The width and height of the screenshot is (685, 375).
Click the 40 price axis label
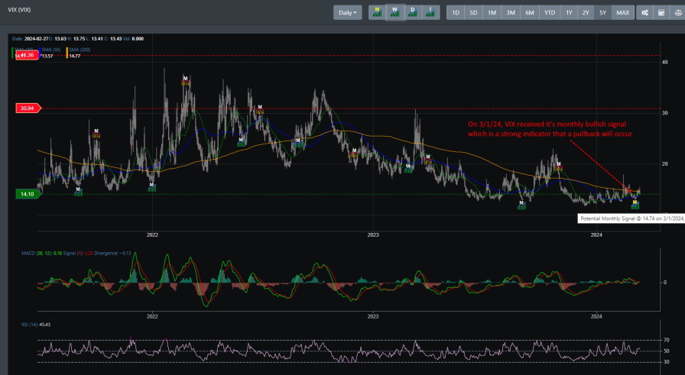coord(665,63)
